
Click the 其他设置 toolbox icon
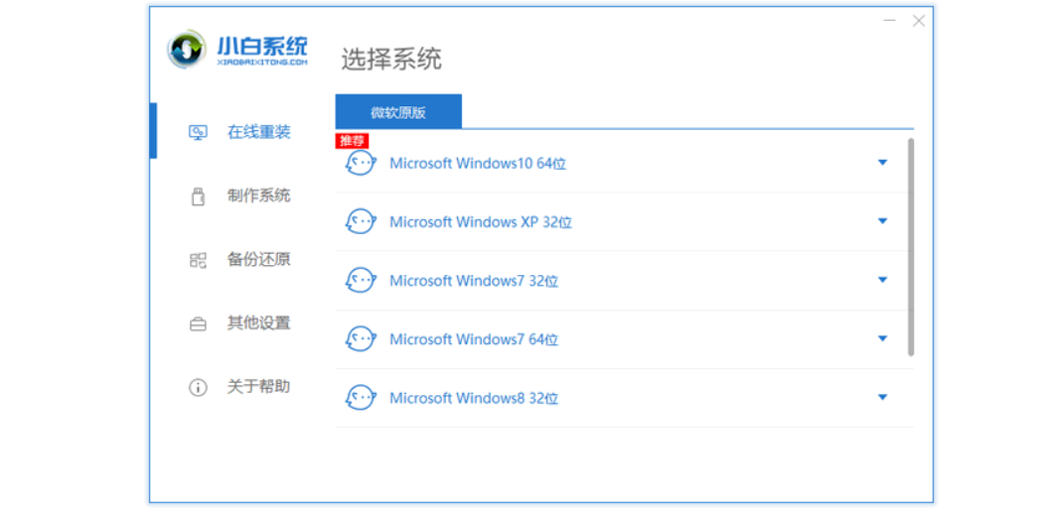point(198,323)
